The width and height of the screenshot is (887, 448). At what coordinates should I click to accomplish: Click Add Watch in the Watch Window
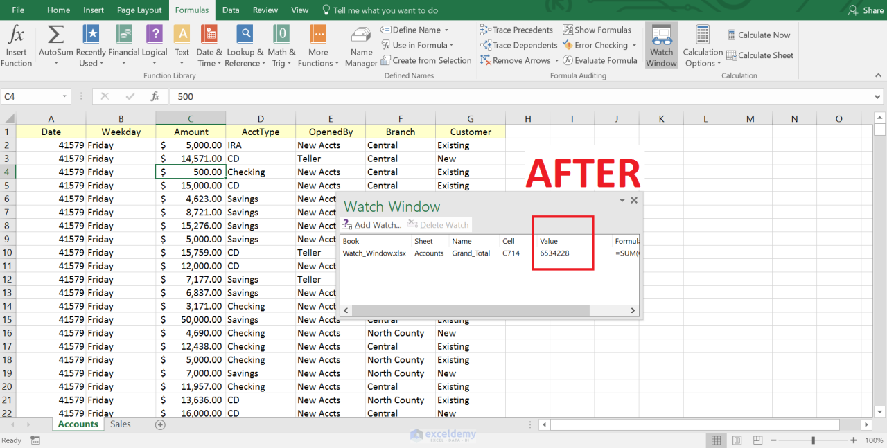(x=371, y=224)
